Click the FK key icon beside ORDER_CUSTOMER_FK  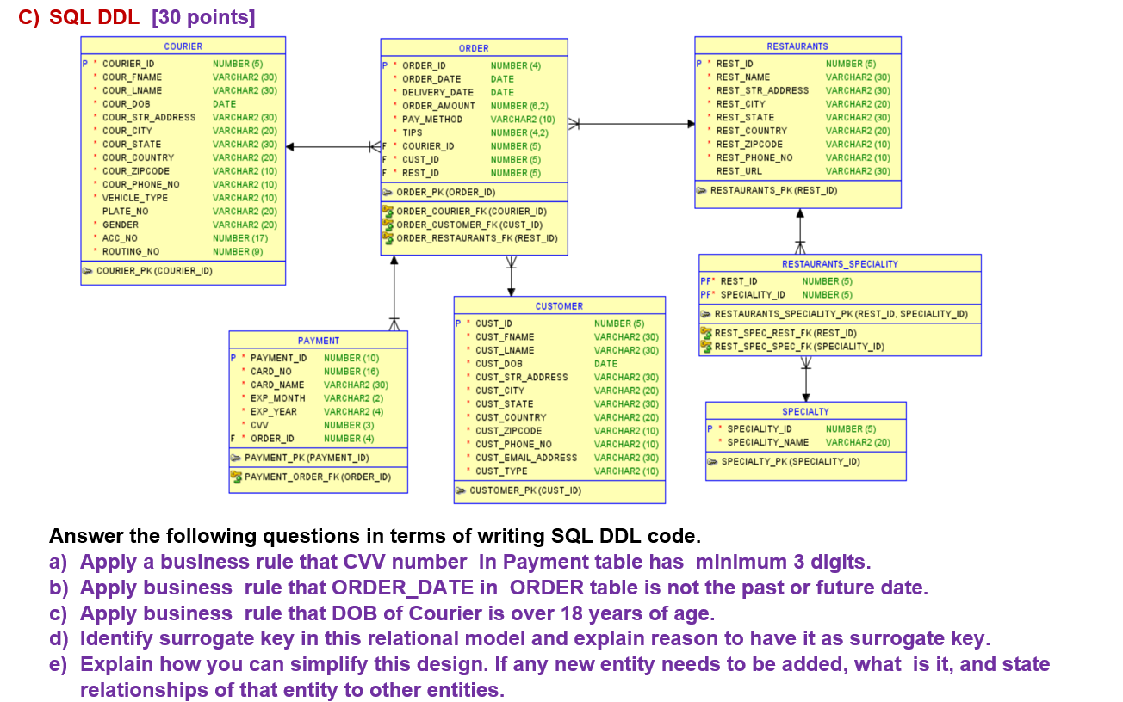pyautogui.click(x=388, y=225)
